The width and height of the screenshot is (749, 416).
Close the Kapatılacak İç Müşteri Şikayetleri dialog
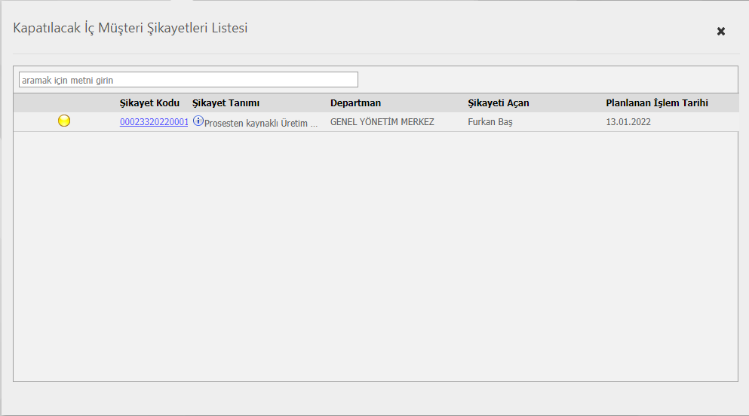click(721, 32)
